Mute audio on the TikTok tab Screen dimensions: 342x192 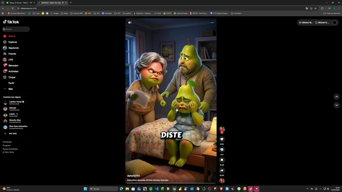coord(63,3)
